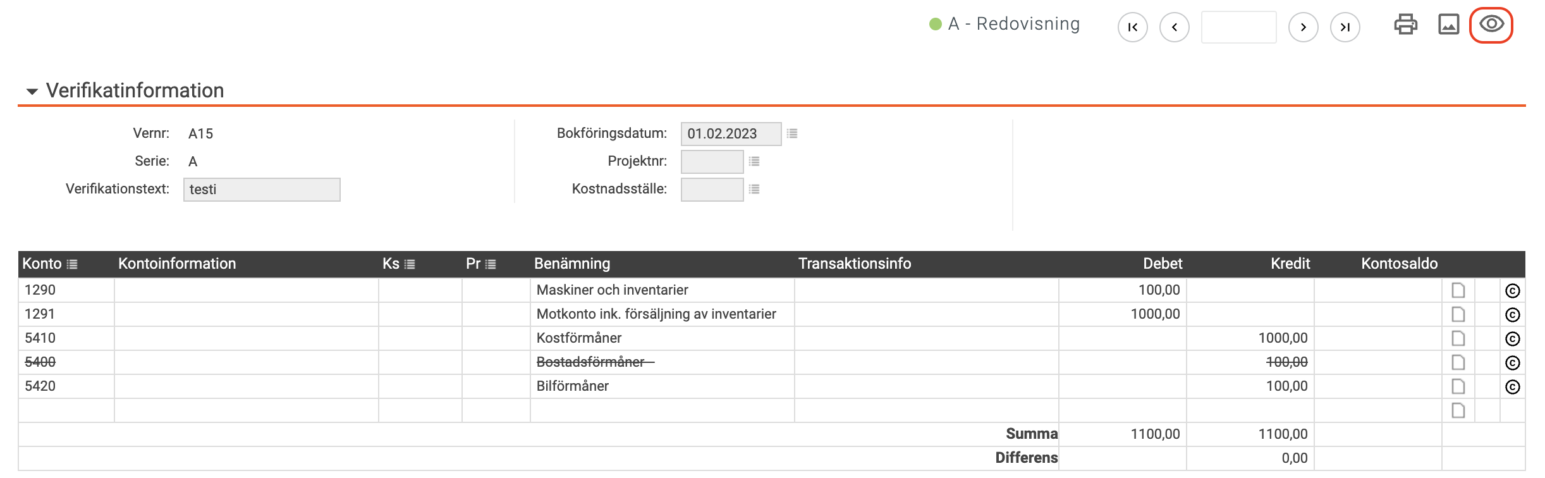
Task: Click the green status indicator dot
Action: point(936,24)
